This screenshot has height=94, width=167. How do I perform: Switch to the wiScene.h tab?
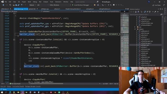click(x=57, y=9)
